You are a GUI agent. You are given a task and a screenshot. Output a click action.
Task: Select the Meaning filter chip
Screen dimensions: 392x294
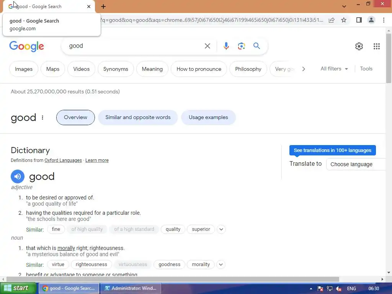pos(152,69)
